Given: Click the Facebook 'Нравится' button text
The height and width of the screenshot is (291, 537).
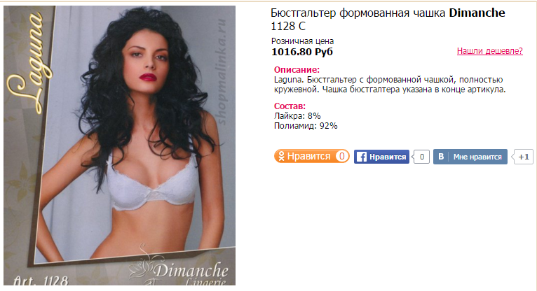Looking at the screenshot, I should [x=388, y=157].
